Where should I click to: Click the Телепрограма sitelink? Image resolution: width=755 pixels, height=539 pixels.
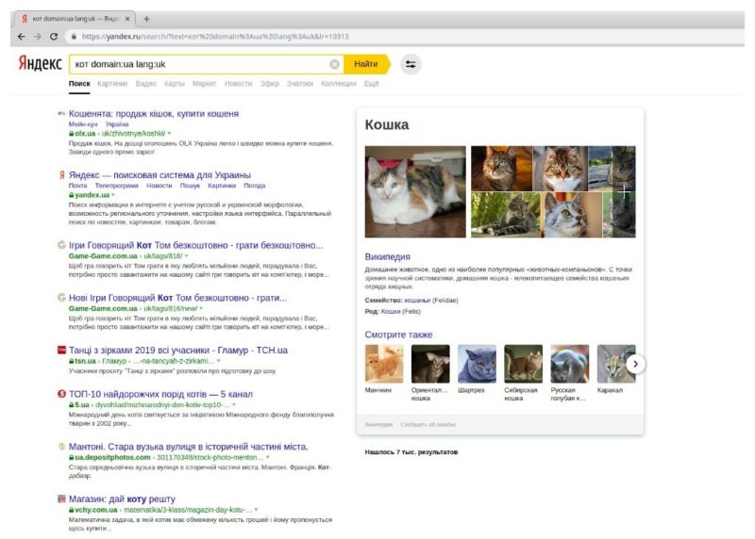point(116,186)
